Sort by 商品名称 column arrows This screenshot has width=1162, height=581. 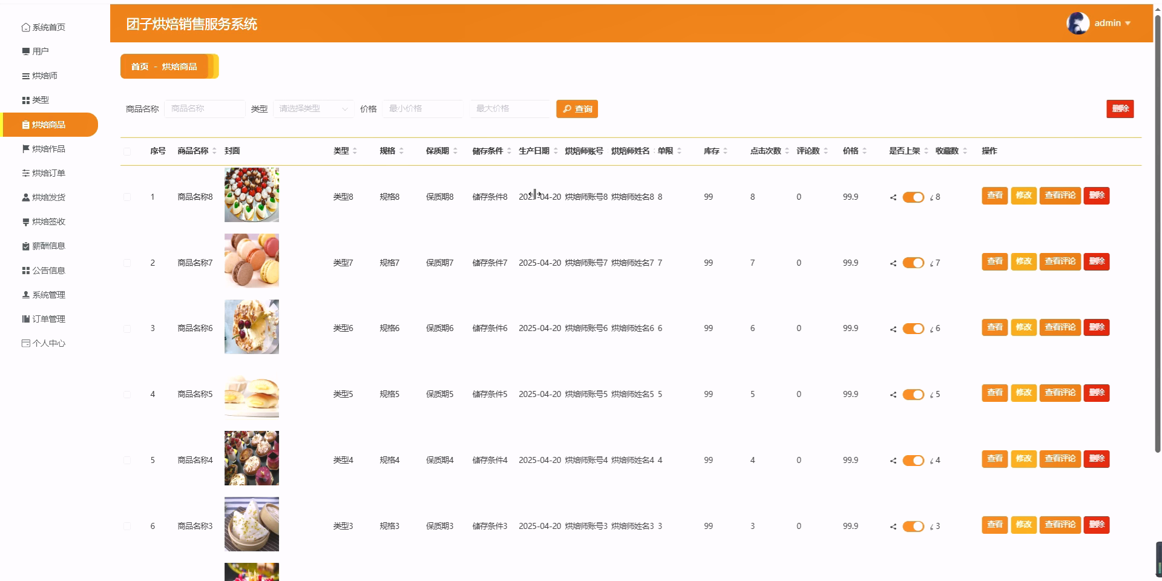214,151
